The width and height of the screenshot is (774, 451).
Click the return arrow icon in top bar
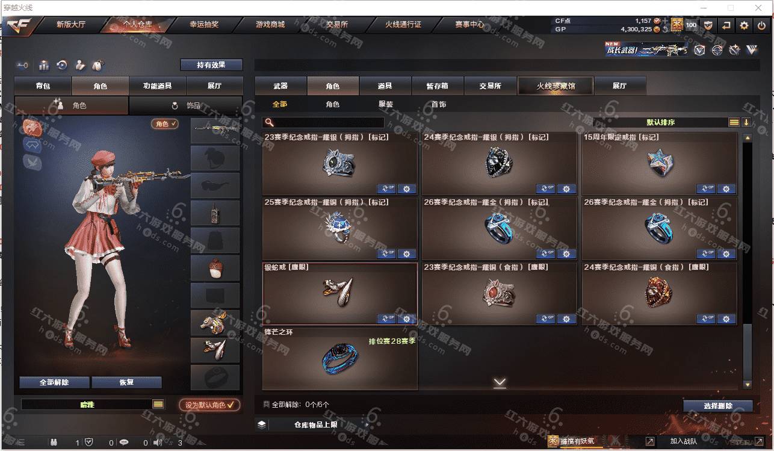pos(726,25)
